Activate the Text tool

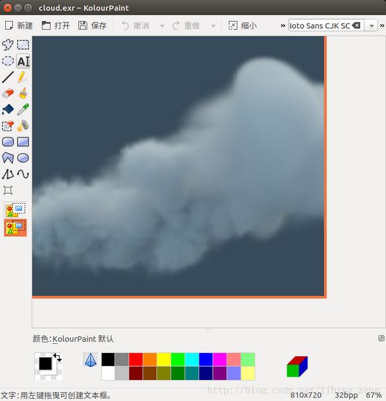click(x=23, y=61)
